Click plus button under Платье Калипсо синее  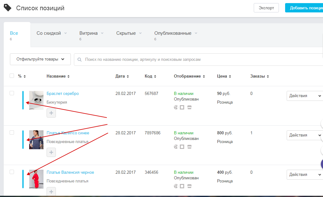51,152
